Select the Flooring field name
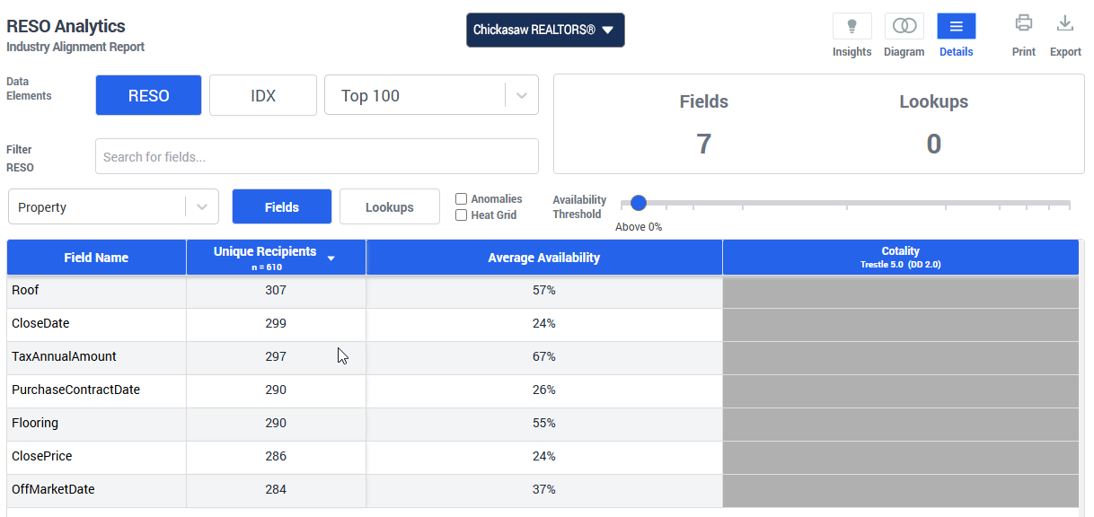Screen dimensions: 1094x517 (x=35, y=423)
